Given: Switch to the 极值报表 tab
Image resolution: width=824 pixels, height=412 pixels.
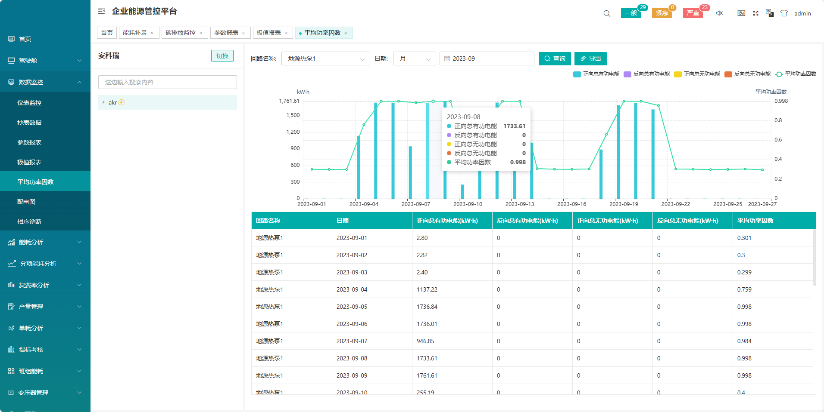Looking at the screenshot, I should 269,33.
